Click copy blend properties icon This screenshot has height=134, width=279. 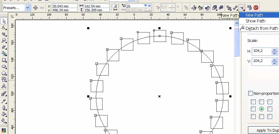pos(249,8)
